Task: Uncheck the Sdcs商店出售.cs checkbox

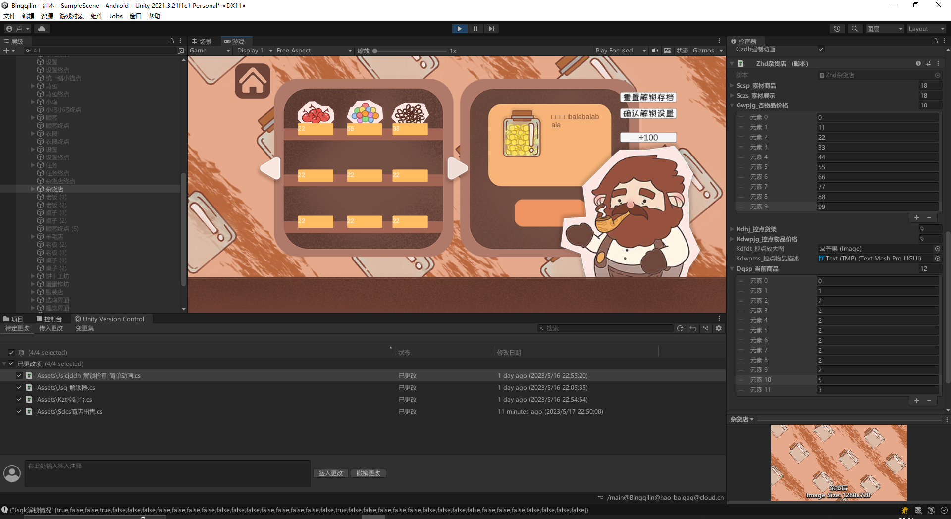Action: [19, 412]
